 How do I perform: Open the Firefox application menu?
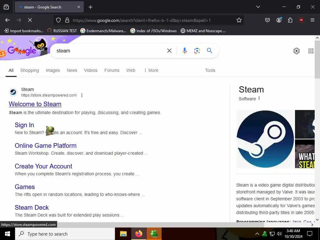tap(312, 20)
